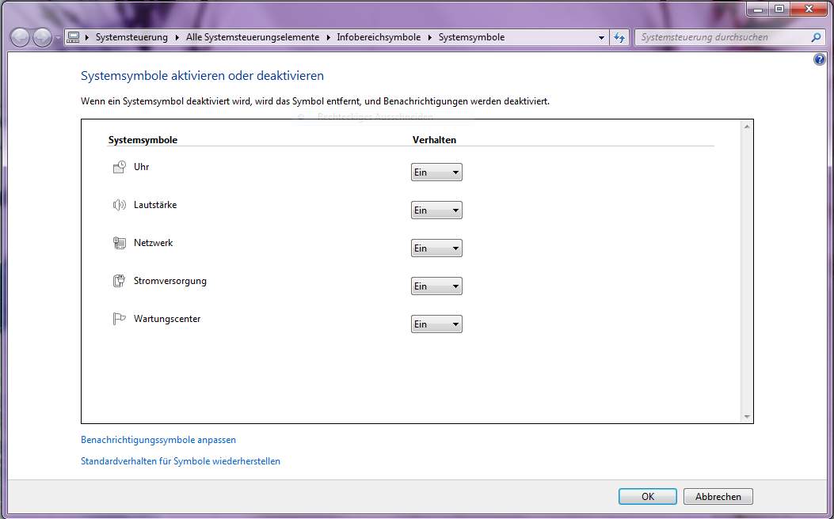Select Alle Systemsteuerungselemente in the address bar
The image size is (834, 519).
click(253, 36)
